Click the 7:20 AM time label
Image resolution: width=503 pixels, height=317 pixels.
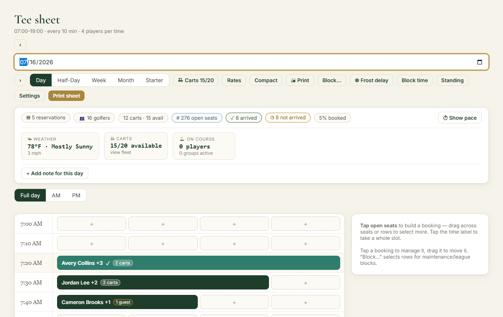(31, 263)
